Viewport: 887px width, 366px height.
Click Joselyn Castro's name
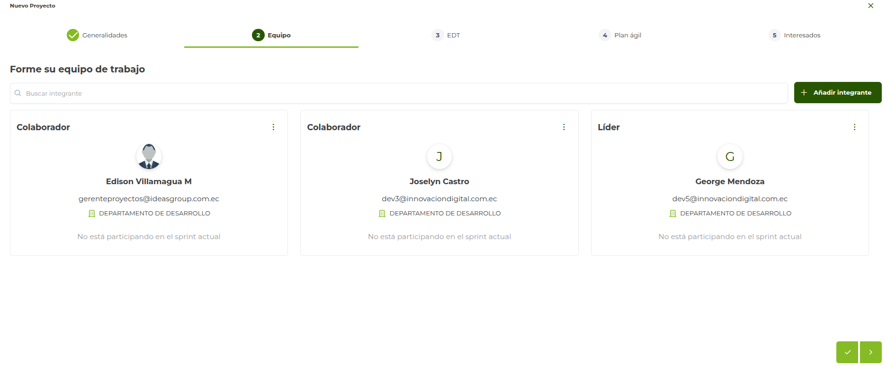click(439, 181)
